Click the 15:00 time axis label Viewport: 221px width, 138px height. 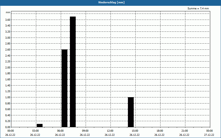pos(135,131)
